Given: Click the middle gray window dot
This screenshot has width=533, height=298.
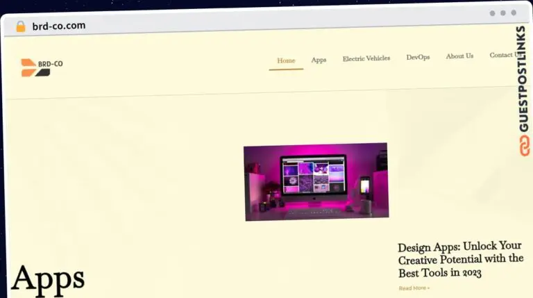Looking at the screenshot, I should tap(503, 13).
